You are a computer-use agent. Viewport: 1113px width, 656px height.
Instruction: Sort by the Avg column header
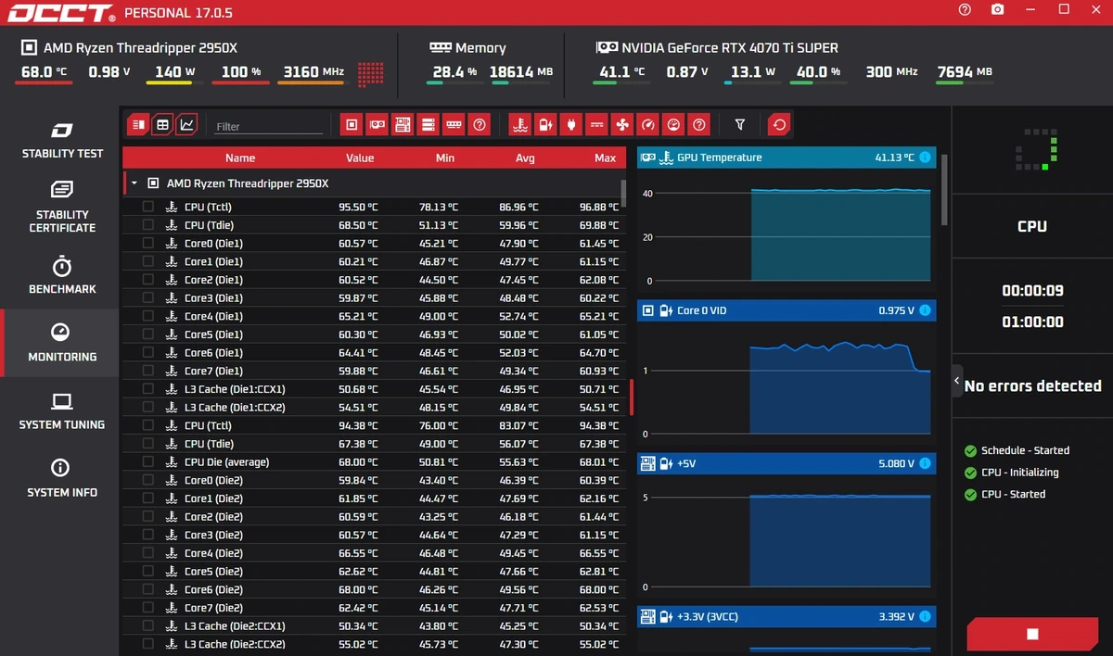tap(525, 158)
